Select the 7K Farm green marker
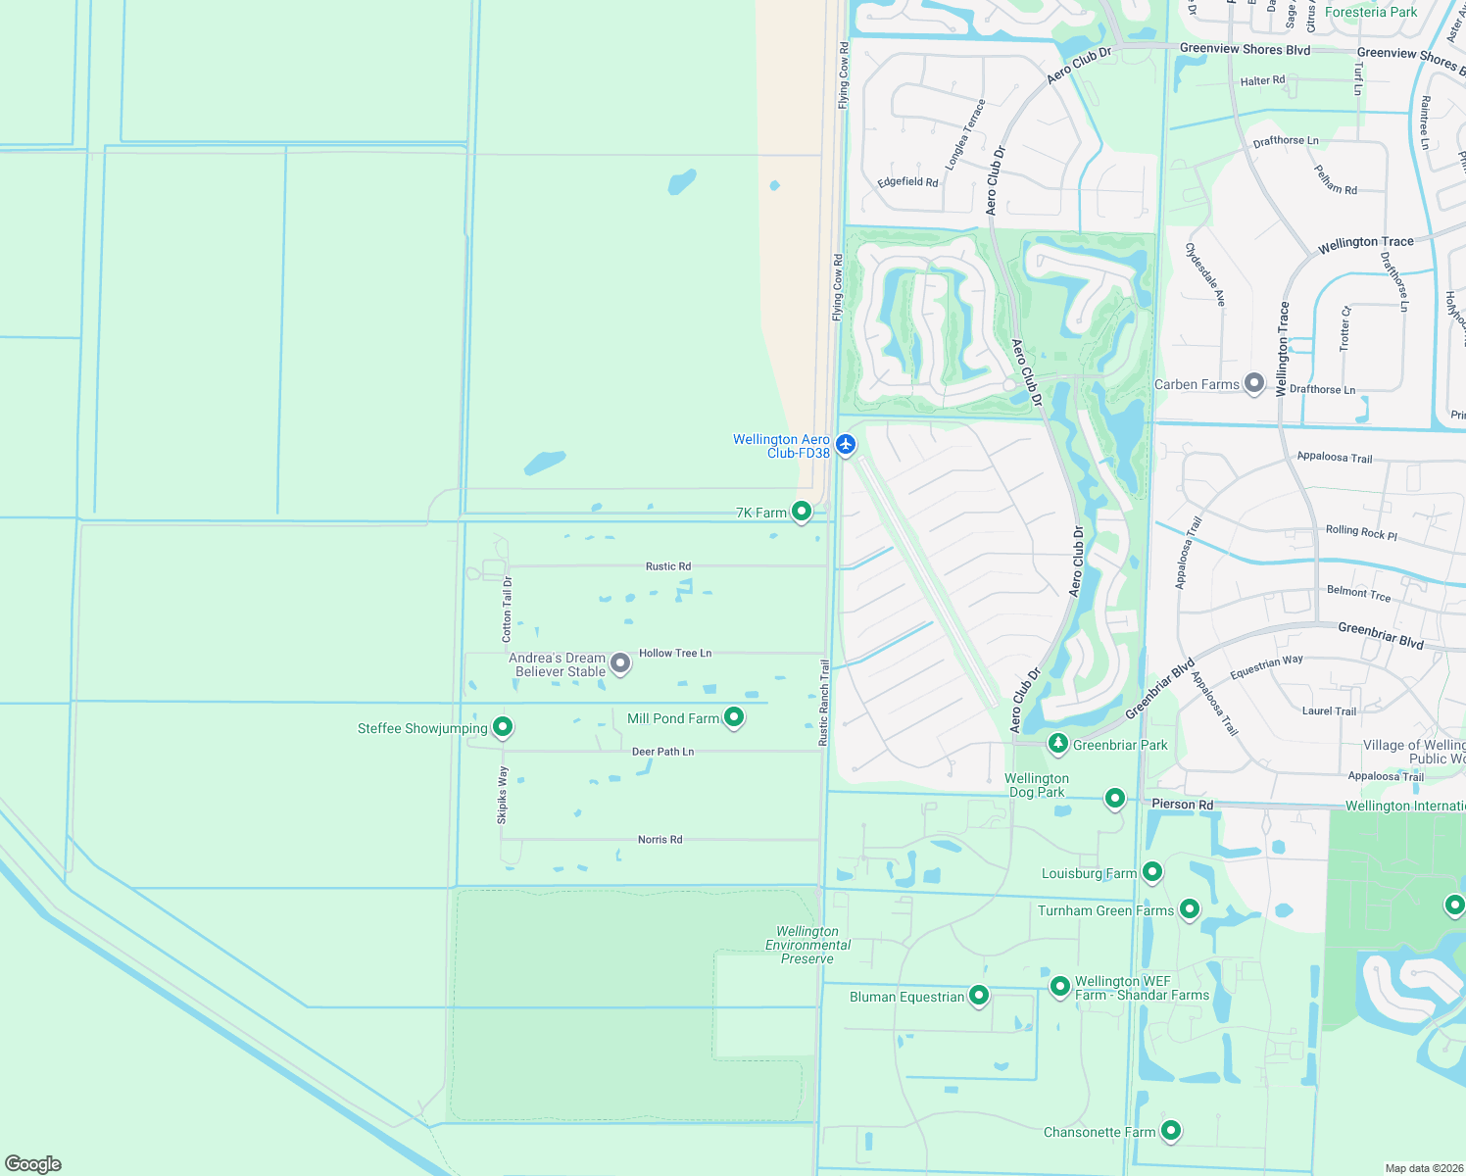The image size is (1466, 1176). pos(802,511)
